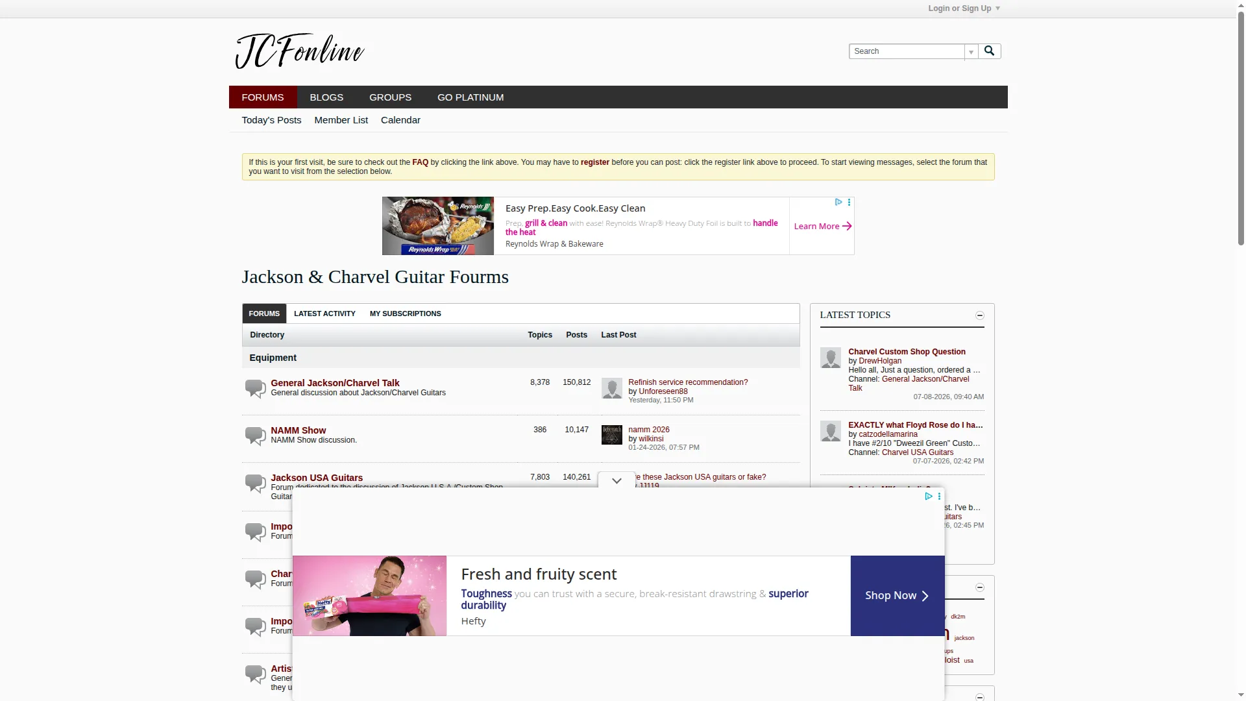
Task: Click the forum icon beside the Impo row above Char
Action: pos(255,532)
